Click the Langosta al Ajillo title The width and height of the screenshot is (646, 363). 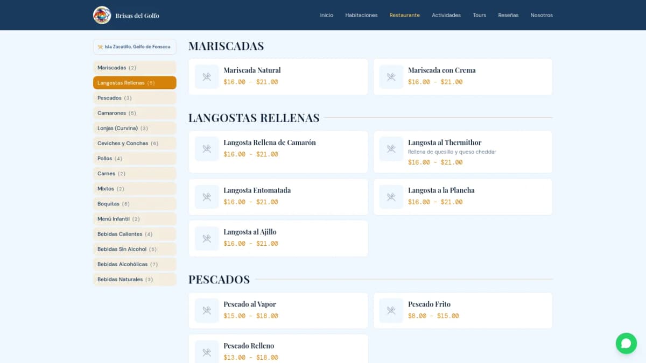tap(250, 232)
